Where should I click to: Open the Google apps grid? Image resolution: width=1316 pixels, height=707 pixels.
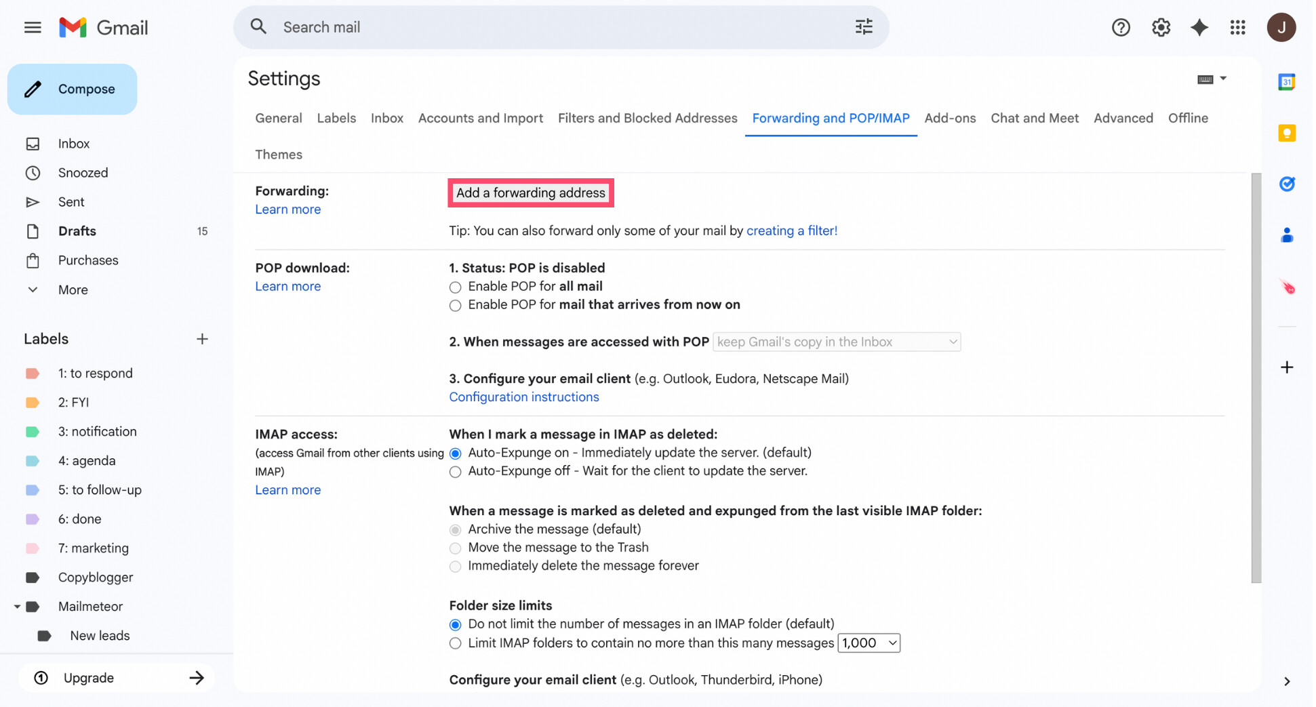tap(1237, 27)
